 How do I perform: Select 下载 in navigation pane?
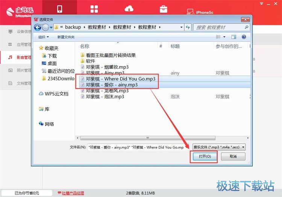pyautogui.click(x=49, y=56)
